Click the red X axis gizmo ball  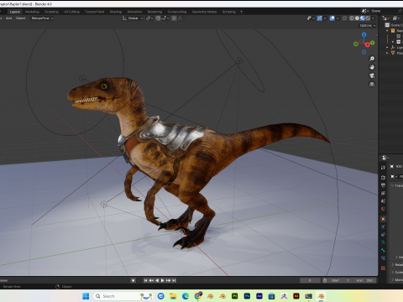[x=368, y=45]
